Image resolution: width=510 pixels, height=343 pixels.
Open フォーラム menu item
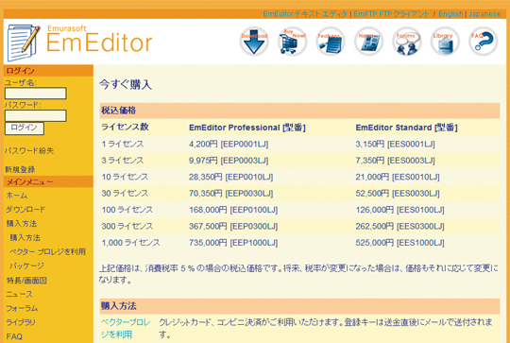click(22, 308)
